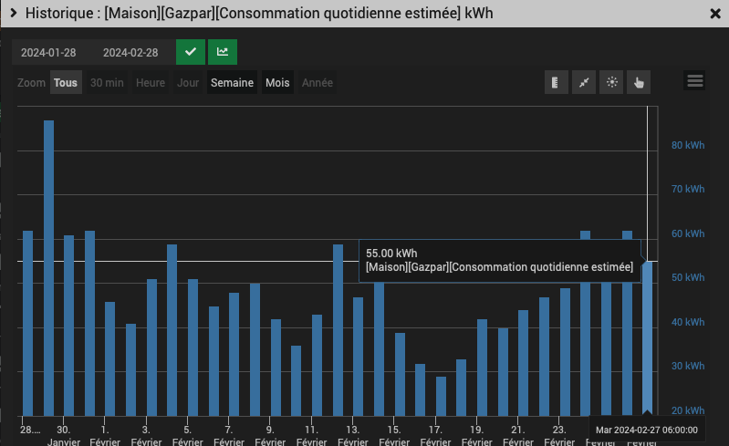Select the Jour zoom option
The image size is (729, 446).
188,83
